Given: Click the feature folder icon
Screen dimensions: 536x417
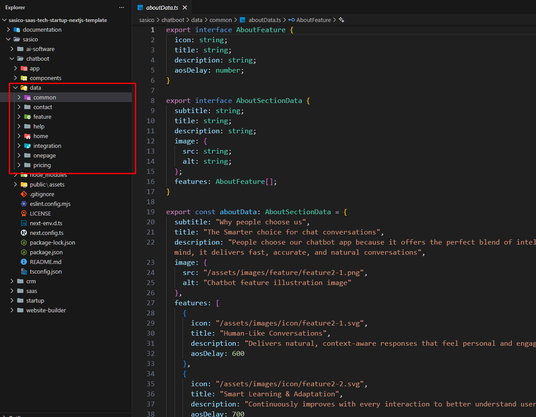Looking at the screenshot, I should (28, 117).
